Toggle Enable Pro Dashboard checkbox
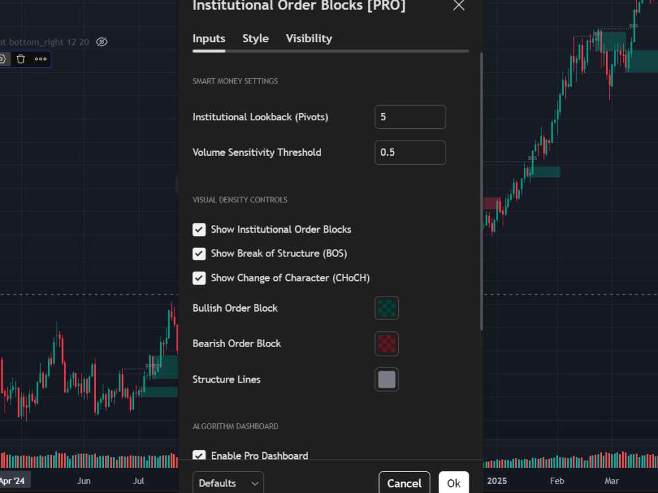The height and width of the screenshot is (493, 658). point(199,456)
